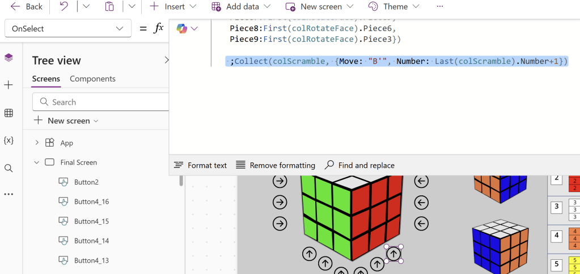Click the Tree view search field

tap(101, 102)
